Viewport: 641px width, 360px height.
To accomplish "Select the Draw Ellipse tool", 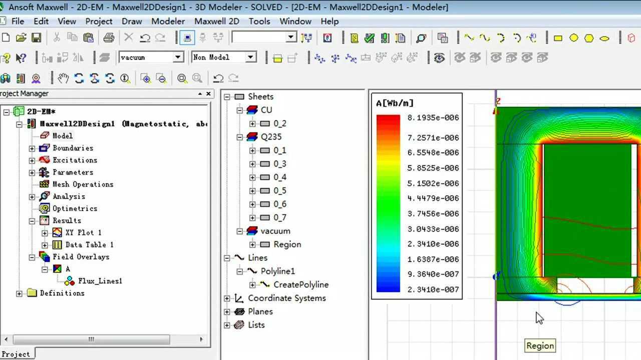I will click(x=604, y=38).
